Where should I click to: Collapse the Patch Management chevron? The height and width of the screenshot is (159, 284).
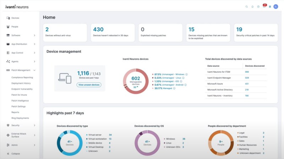point(34,70)
